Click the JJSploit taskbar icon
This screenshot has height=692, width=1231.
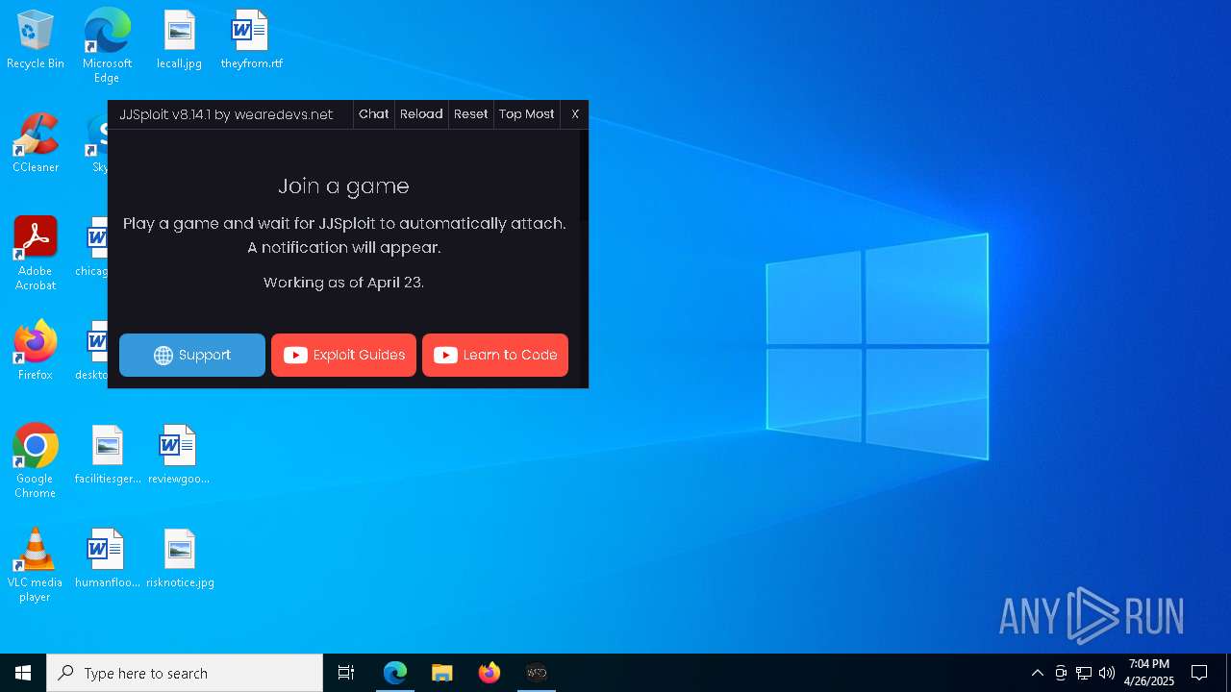[537, 673]
